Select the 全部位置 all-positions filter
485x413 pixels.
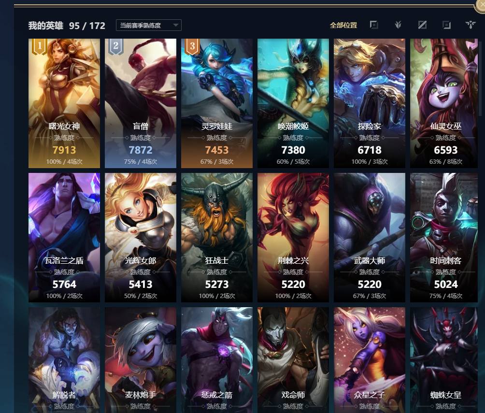point(343,26)
